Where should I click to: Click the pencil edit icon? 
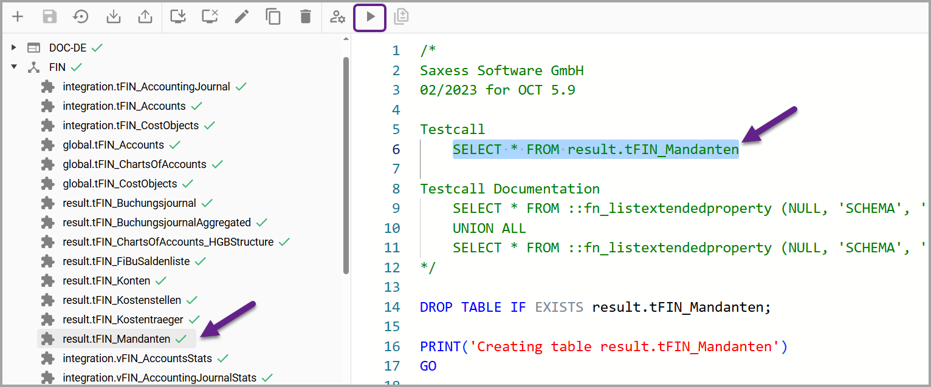point(242,17)
